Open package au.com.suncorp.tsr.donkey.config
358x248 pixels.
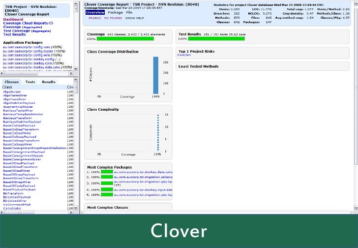coord(29,59)
